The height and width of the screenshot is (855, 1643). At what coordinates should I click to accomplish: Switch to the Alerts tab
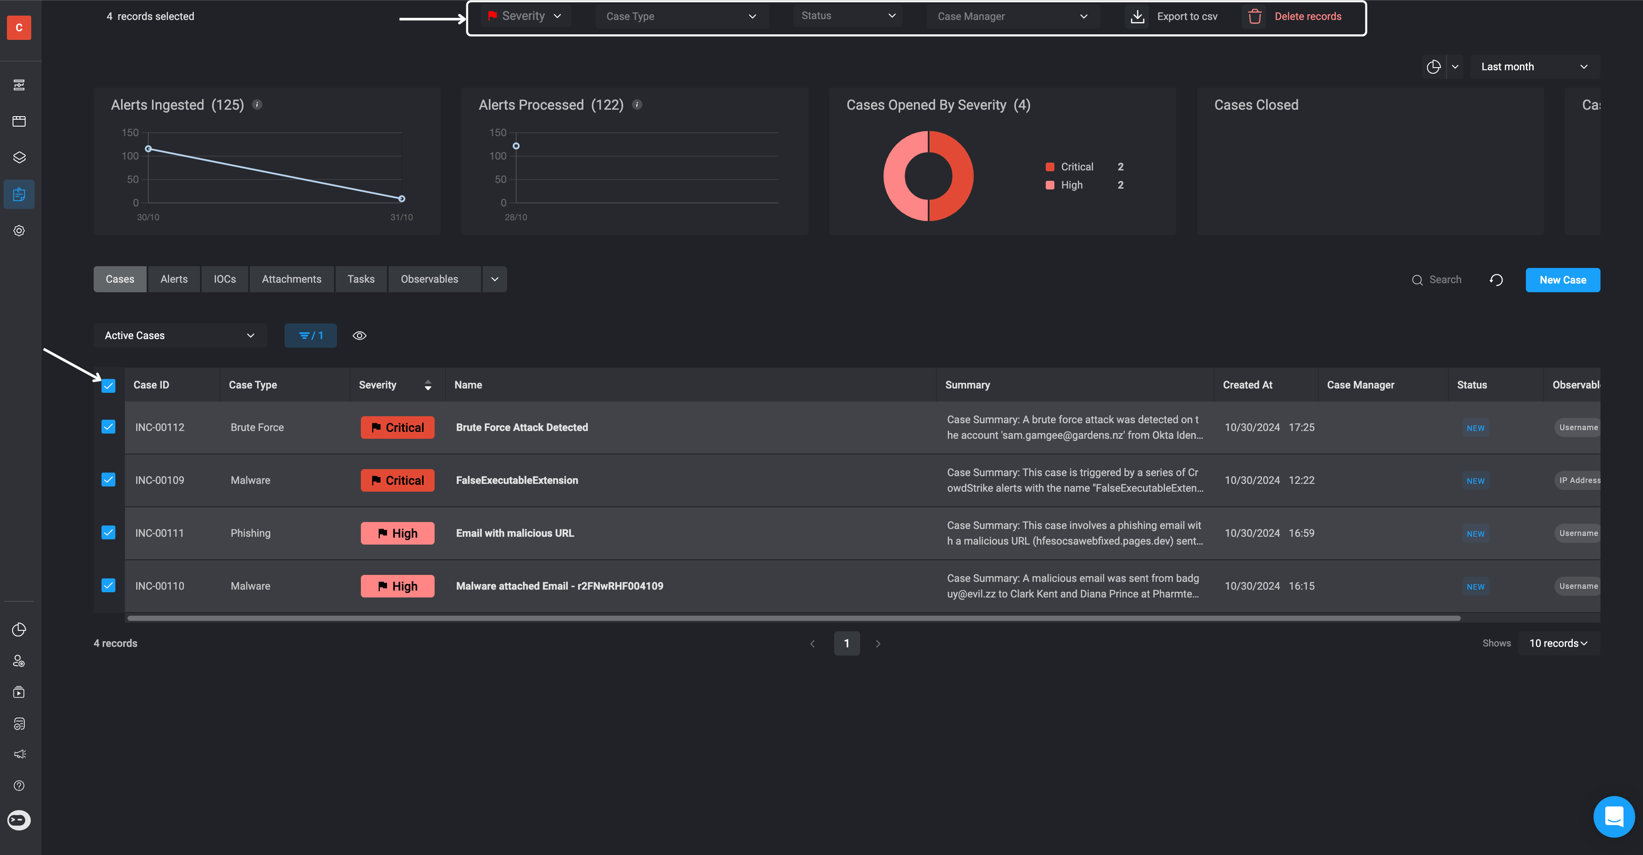[x=173, y=279]
